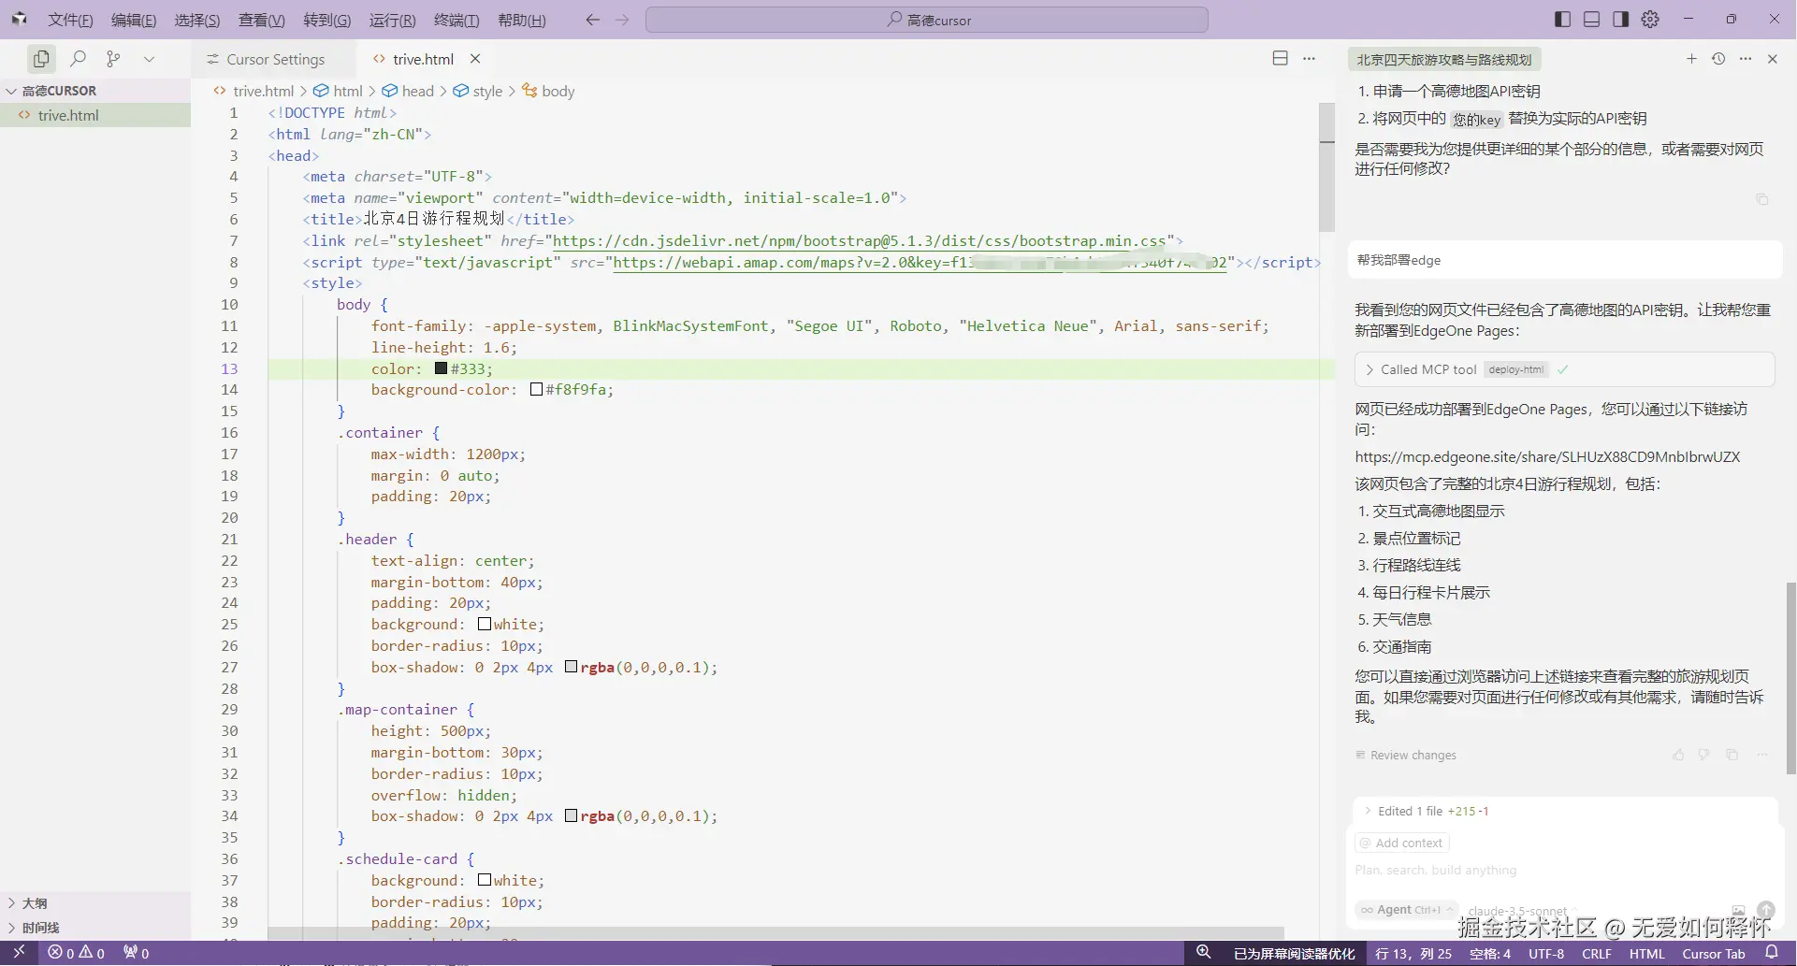
Task: Give thumbs up to the response
Action: click(x=1678, y=755)
